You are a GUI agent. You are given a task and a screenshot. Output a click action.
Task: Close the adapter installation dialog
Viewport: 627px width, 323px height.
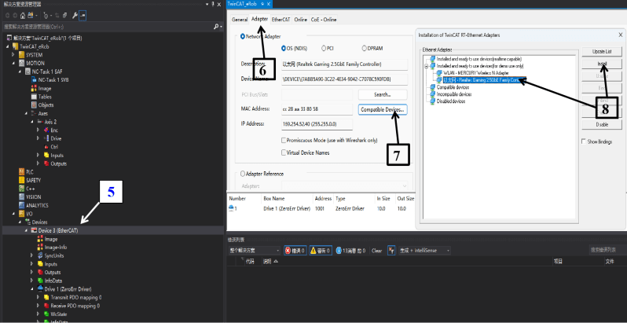tap(620, 35)
